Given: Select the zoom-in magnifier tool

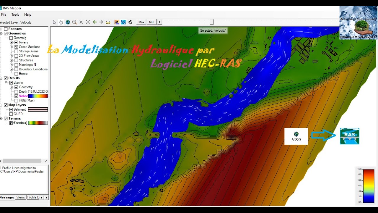Looking at the screenshot, I should (74, 22).
